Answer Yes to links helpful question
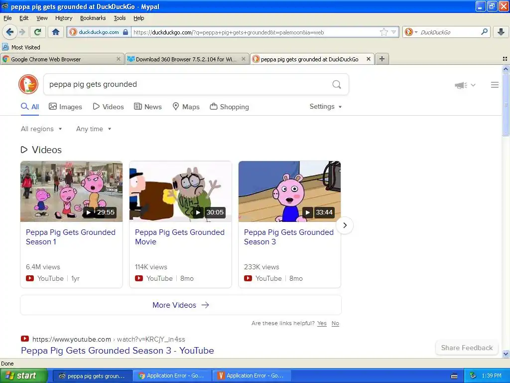The image size is (510, 383). coord(322,323)
